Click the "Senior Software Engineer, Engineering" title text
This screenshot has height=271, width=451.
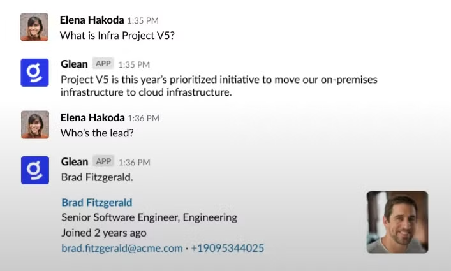point(149,217)
